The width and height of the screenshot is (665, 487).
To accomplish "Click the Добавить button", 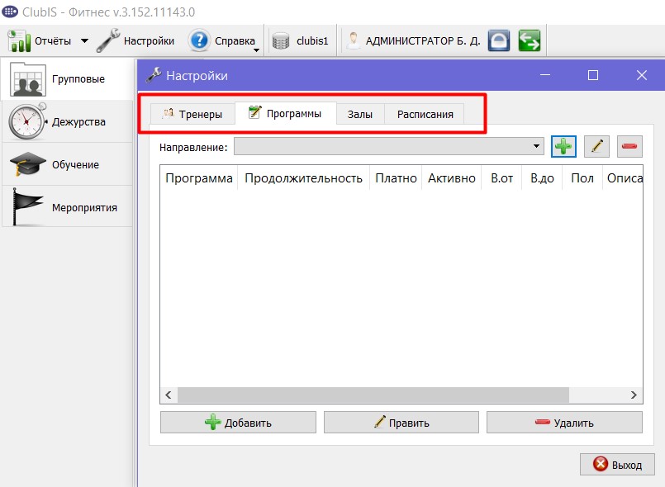I will pos(238,422).
